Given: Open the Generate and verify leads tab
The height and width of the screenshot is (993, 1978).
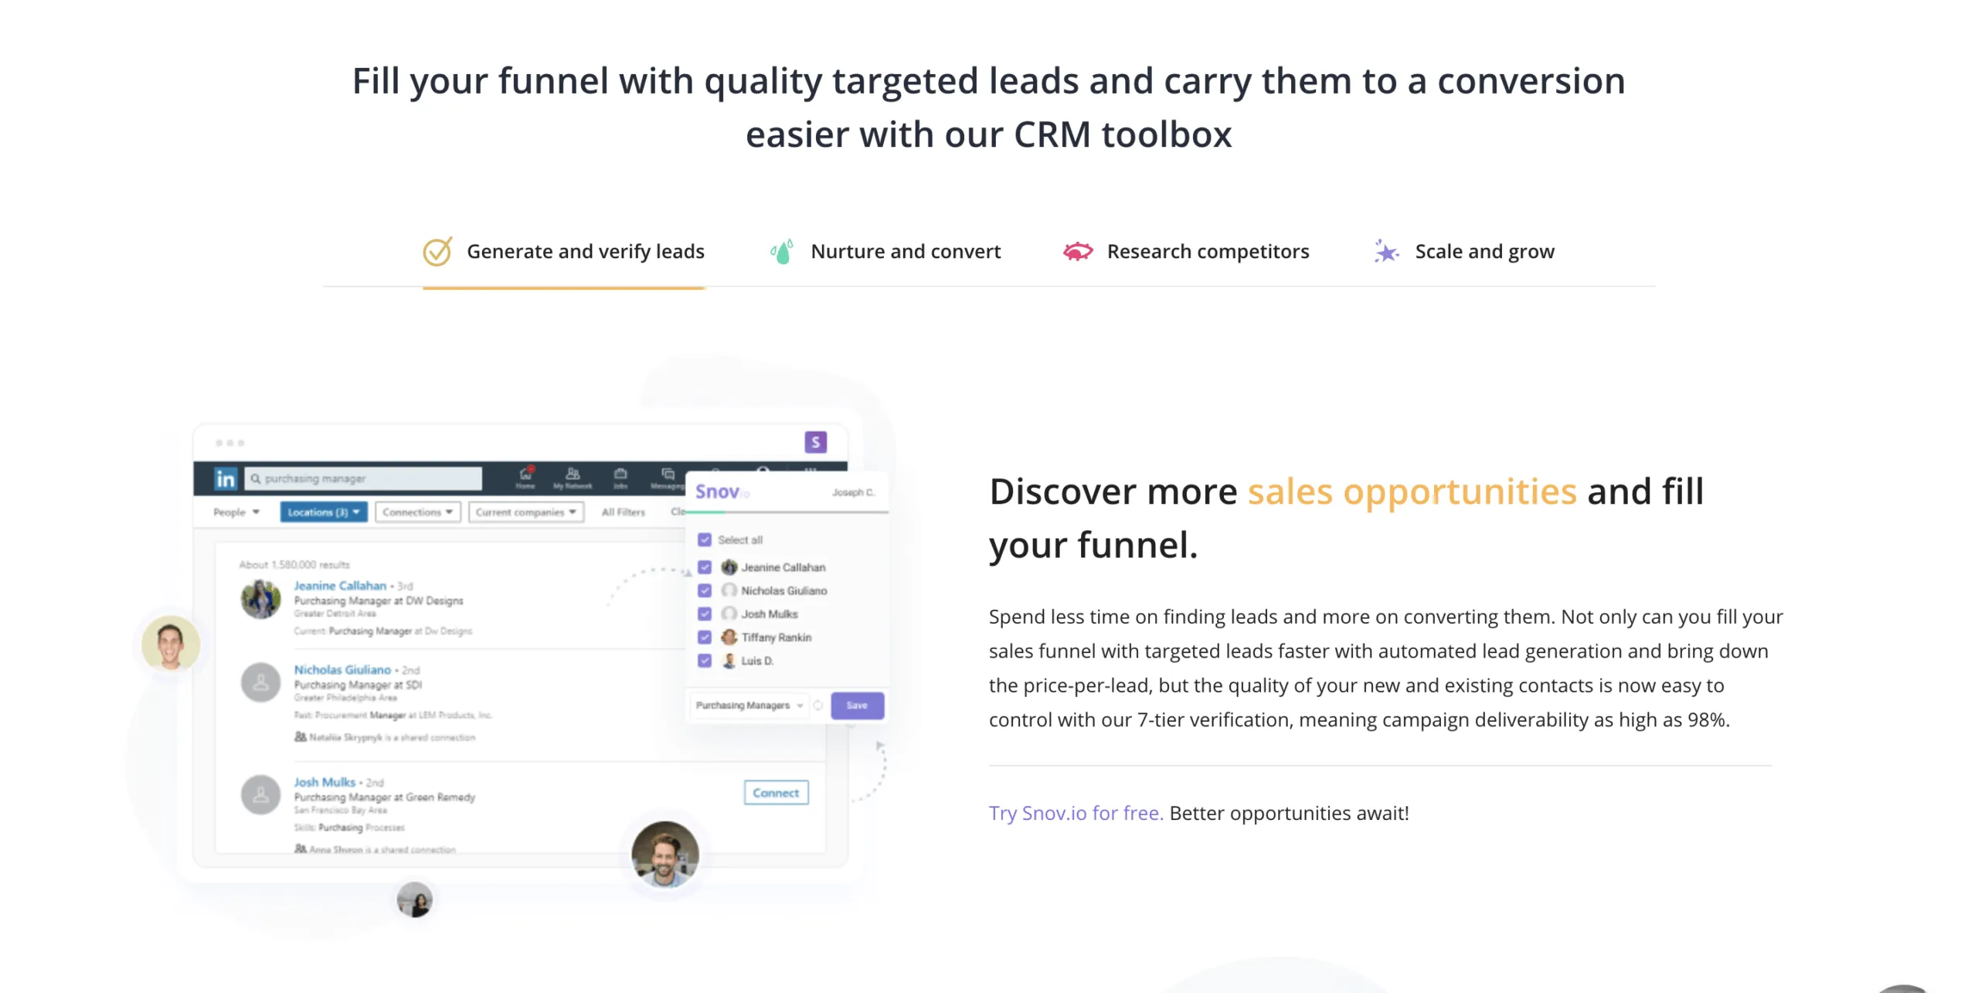Looking at the screenshot, I should (563, 252).
